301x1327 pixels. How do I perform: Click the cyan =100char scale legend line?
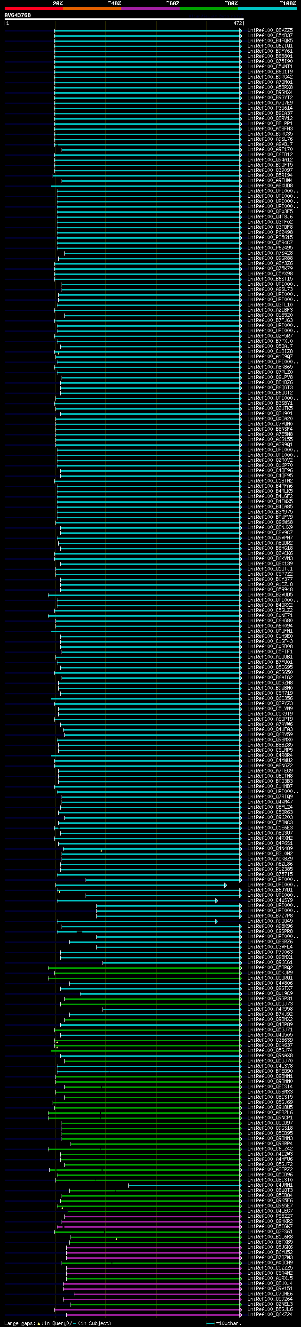pos(210,1323)
